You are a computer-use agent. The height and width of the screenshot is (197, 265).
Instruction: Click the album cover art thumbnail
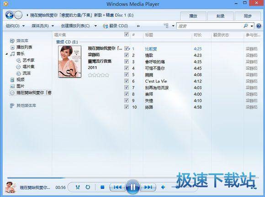tap(69, 62)
